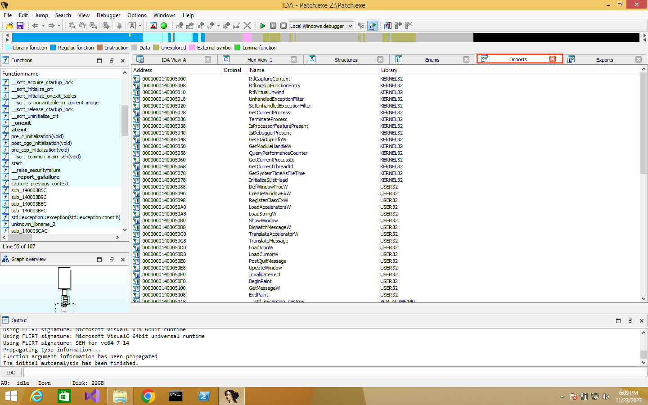Click the convert to DATA icon

point(190,26)
